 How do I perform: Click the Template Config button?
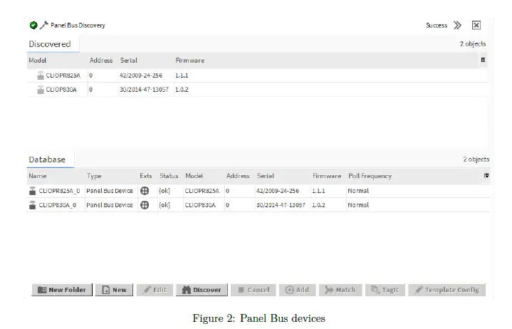click(447, 290)
